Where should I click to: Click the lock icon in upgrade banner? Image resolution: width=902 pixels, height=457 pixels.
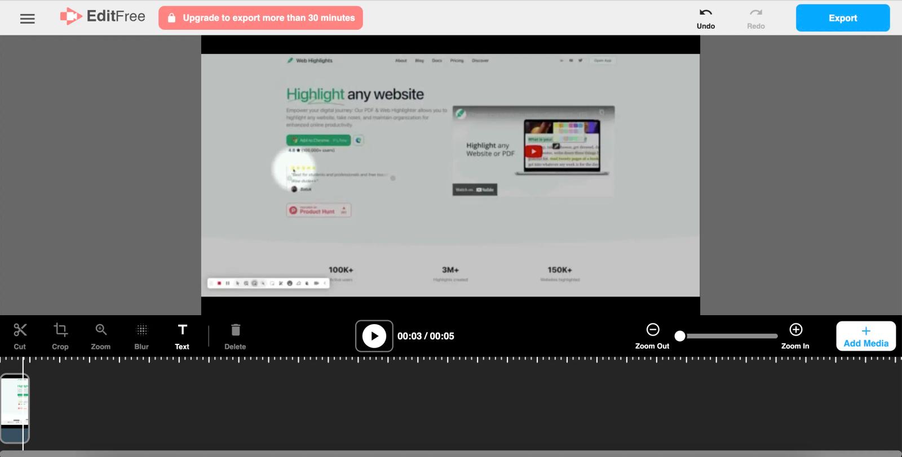(172, 18)
